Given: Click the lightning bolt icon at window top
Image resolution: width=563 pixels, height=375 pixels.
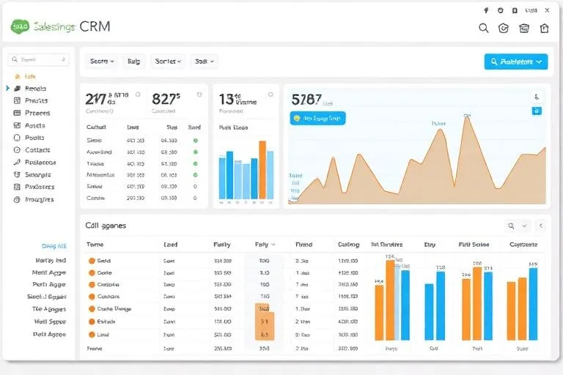Looking at the screenshot, I should click(486, 10).
